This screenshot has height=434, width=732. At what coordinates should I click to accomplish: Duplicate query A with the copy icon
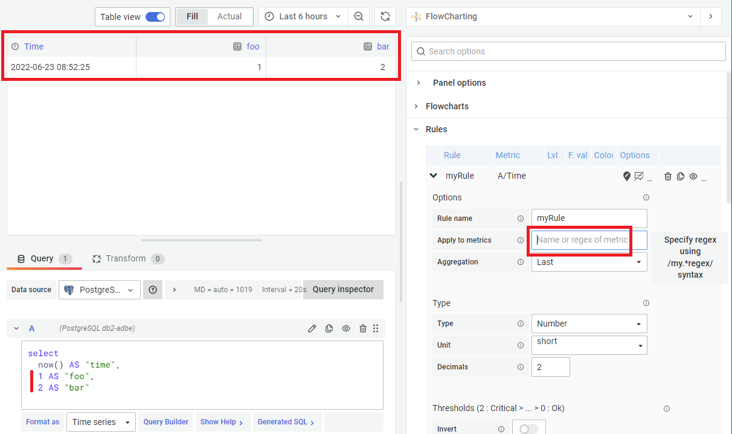(329, 328)
